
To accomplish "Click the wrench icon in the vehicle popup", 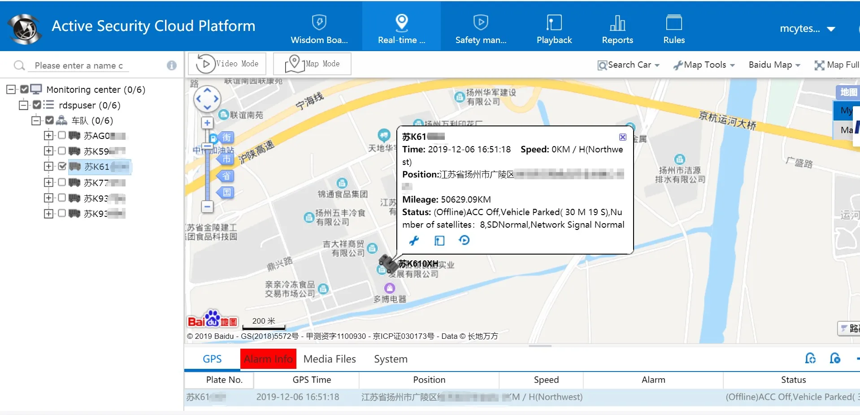I will click(x=414, y=241).
